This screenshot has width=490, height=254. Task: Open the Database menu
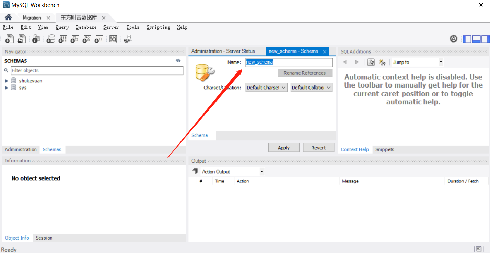86,27
